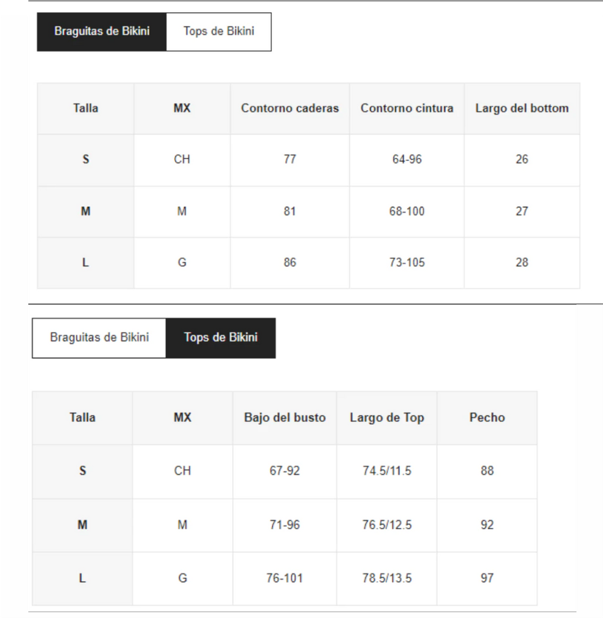
Task: Click Largo de Top column header
Action: [387, 418]
